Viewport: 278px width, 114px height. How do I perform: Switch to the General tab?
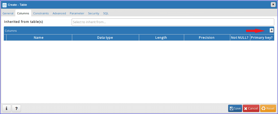[x=8, y=13]
